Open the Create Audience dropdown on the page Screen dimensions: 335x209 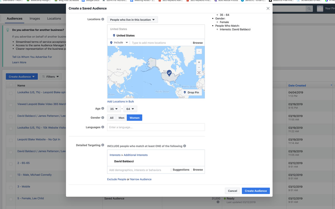click(22, 77)
